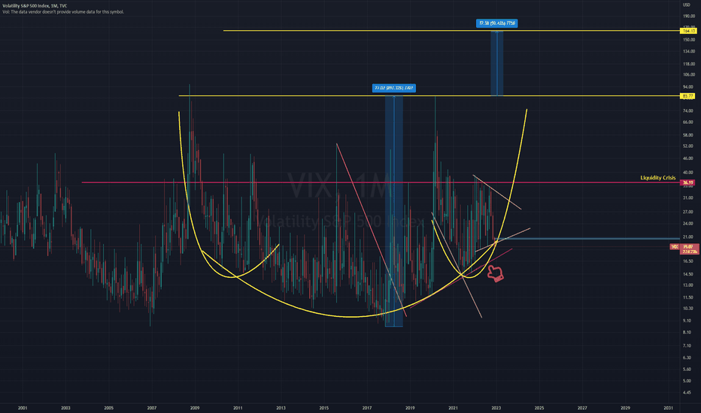This screenshot has height=413, width=701.
Task: Click the 13.00 price axis label
Action: pos(687,285)
